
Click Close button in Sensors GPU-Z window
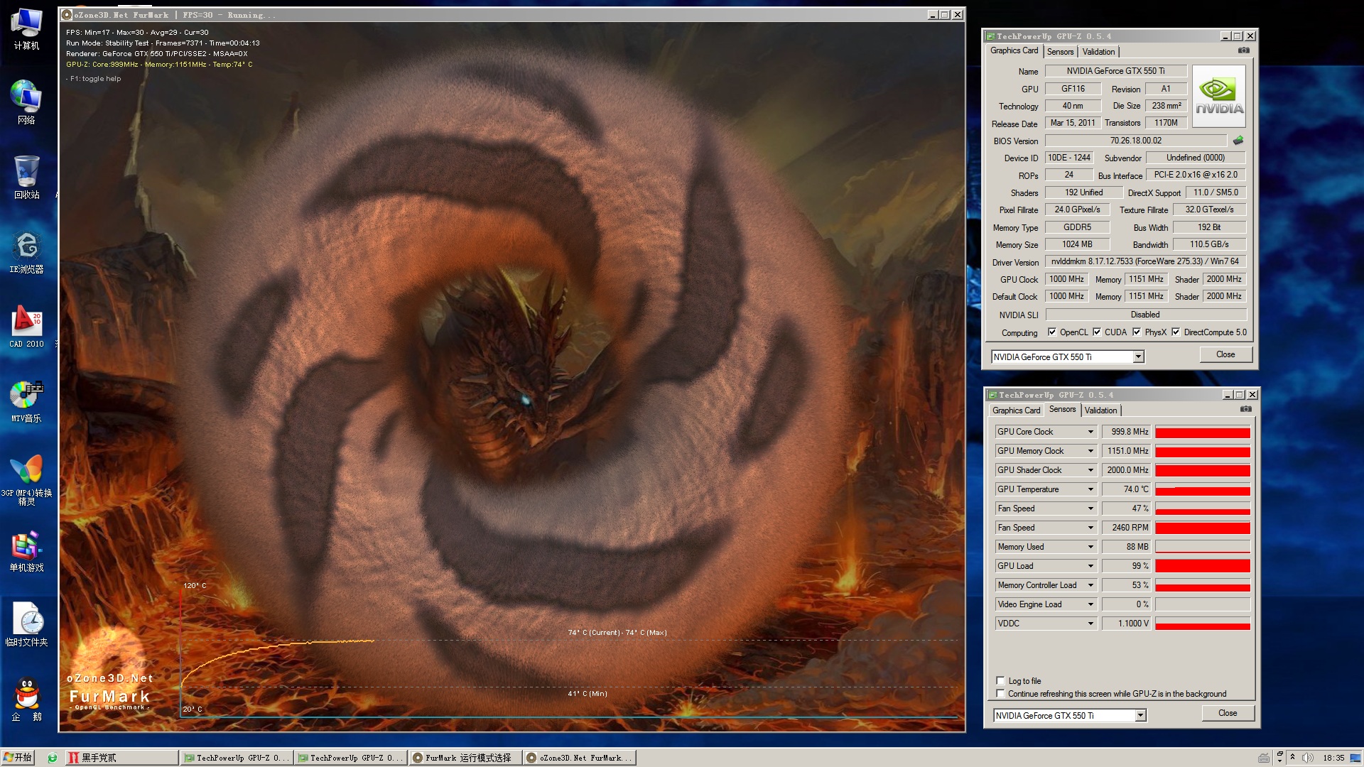pyautogui.click(x=1228, y=713)
